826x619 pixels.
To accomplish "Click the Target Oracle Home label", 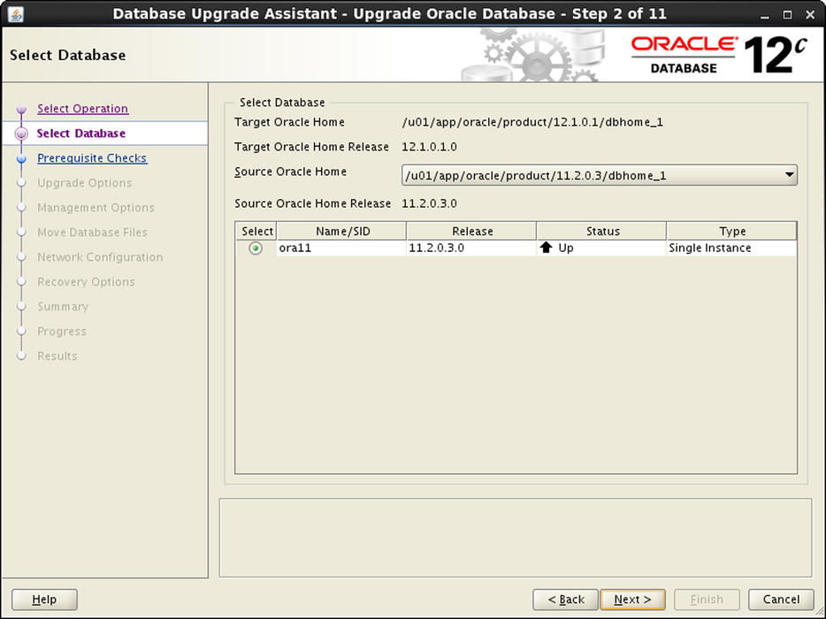I will point(289,122).
